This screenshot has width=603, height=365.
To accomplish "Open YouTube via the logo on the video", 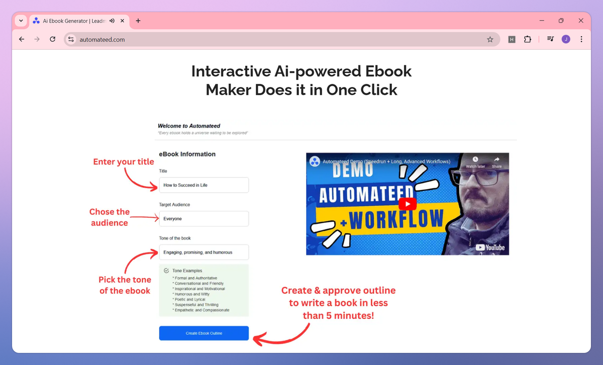I will pyautogui.click(x=489, y=247).
